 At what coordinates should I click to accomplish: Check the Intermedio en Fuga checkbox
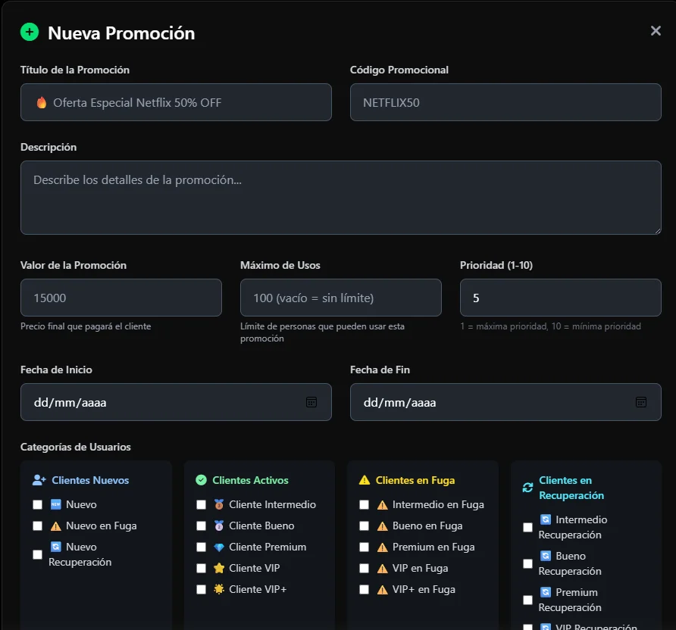point(365,505)
